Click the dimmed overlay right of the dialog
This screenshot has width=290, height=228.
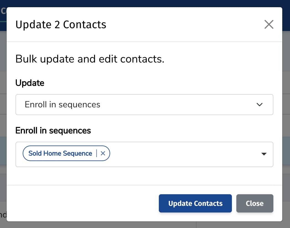click(x=286, y=111)
